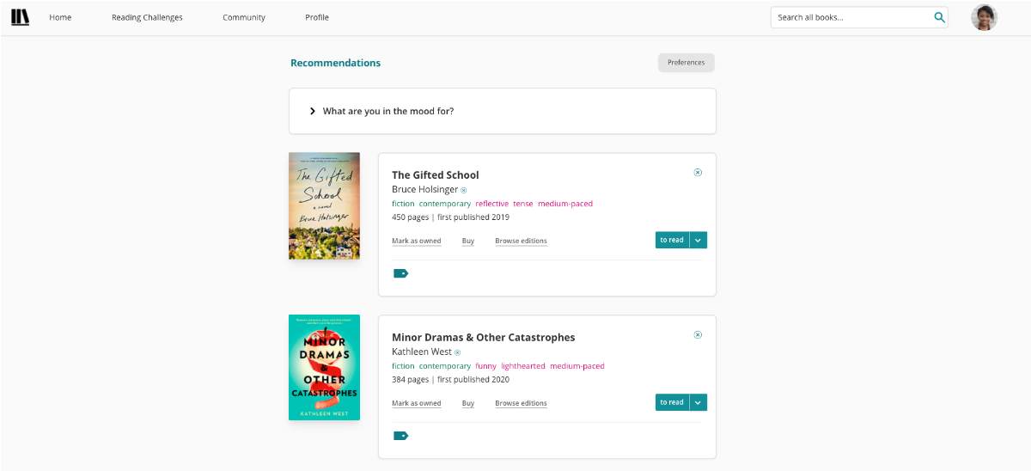
Task: Open Profile menu
Action: pyautogui.click(x=317, y=17)
